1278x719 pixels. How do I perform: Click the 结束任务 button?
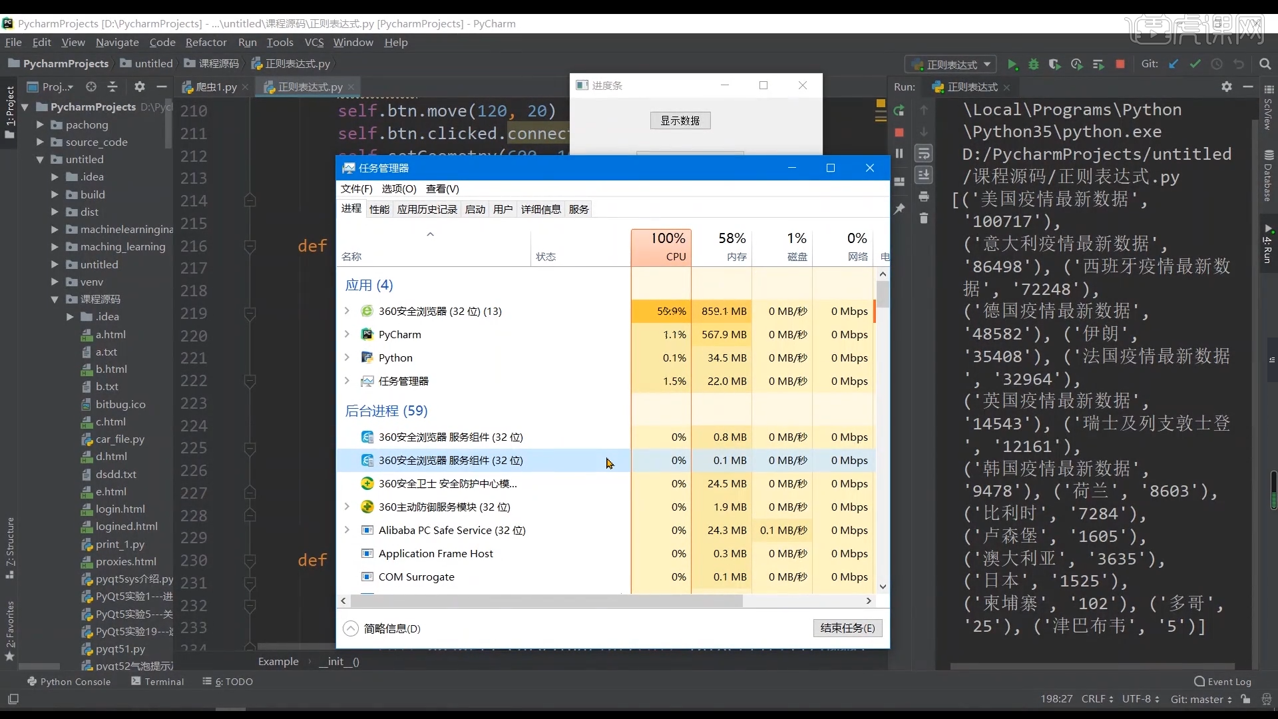pos(847,628)
